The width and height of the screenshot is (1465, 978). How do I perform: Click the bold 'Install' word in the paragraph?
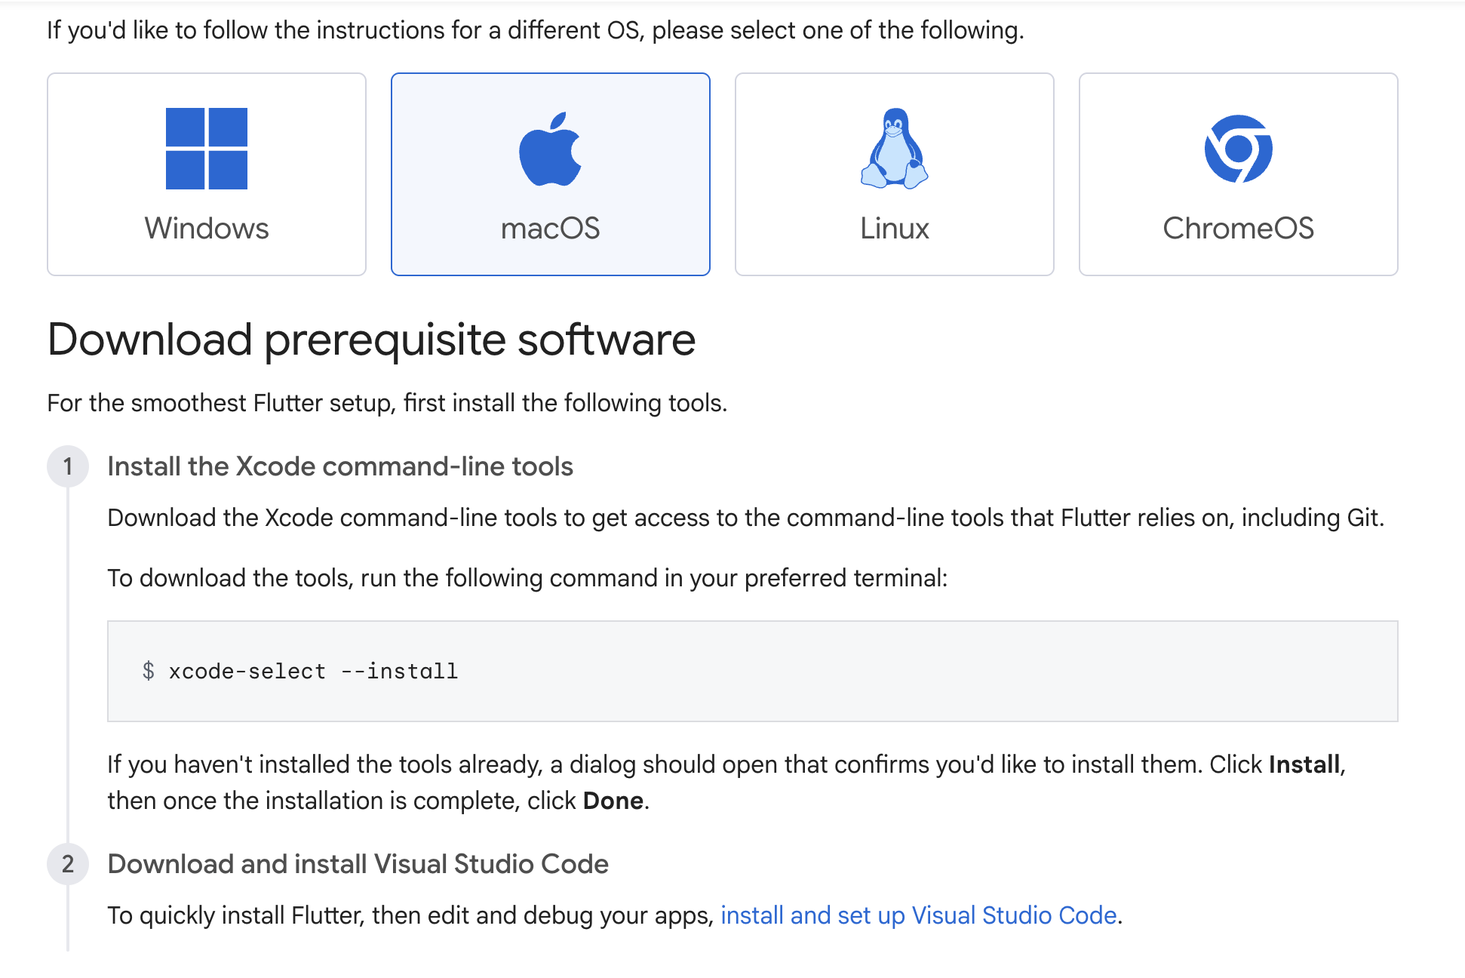[x=1304, y=764]
